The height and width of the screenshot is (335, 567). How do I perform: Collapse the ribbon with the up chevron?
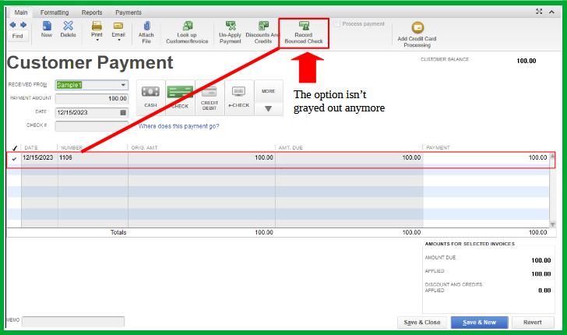551,12
